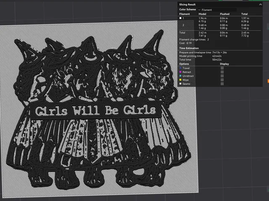Click the white color swatch of filament 1
Viewport: 269px width, 201px height.
[x=180, y=18]
